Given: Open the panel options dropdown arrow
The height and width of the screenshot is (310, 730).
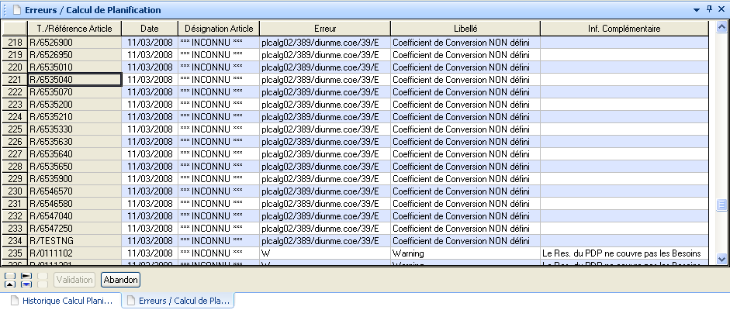Looking at the screenshot, I should pos(697,10).
